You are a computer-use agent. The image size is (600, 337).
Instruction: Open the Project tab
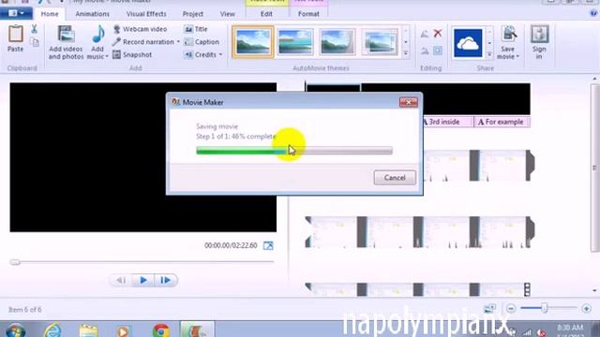click(192, 14)
